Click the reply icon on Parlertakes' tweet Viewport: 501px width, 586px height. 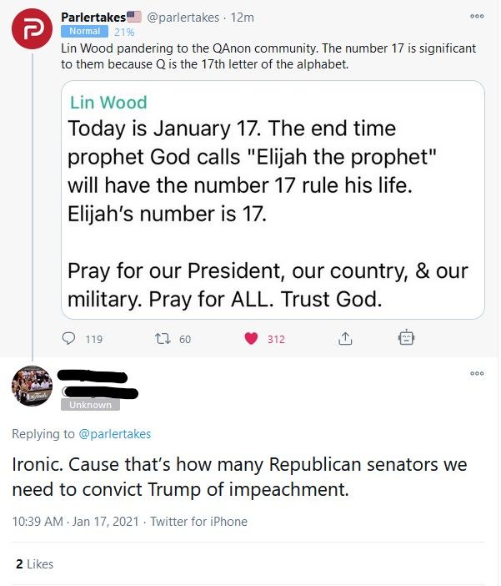tap(69, 339)
